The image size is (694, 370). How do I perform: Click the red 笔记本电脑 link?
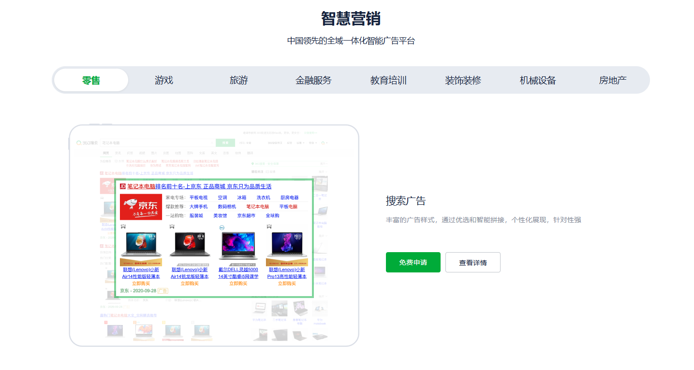coord(258,206)
